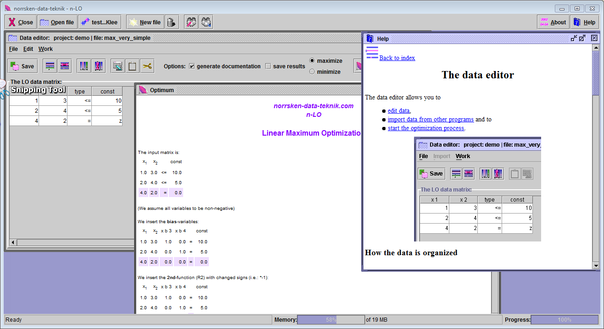This screenshot has height=329, width=604.
Task: Enable the save results checkbox
Action: tap(268, 66)
